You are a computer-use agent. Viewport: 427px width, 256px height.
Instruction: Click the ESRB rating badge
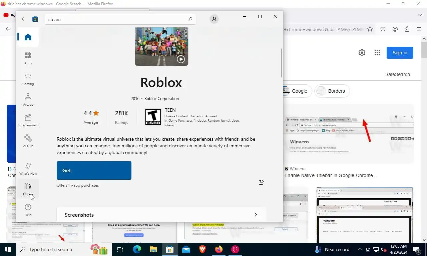coord(153,117)
